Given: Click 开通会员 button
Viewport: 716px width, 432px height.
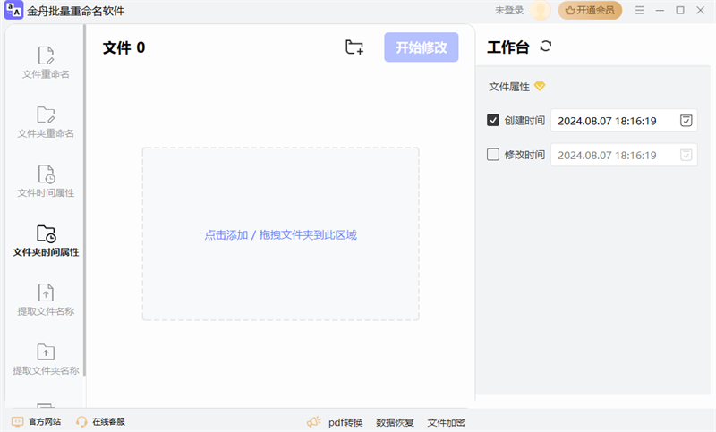Looking at the screenshot, I should 590,10.
